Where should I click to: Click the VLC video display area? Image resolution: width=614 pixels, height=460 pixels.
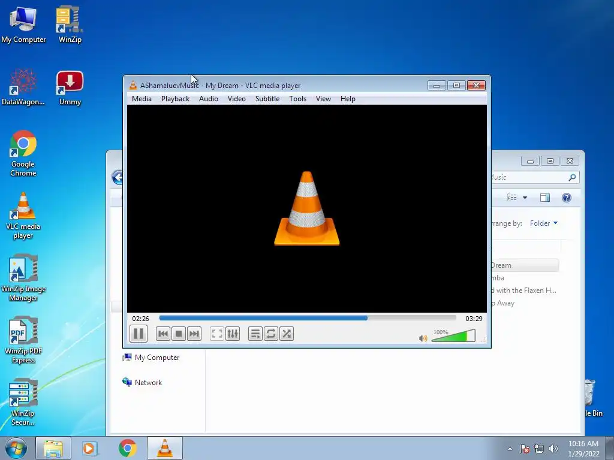[x=307, y=208]
